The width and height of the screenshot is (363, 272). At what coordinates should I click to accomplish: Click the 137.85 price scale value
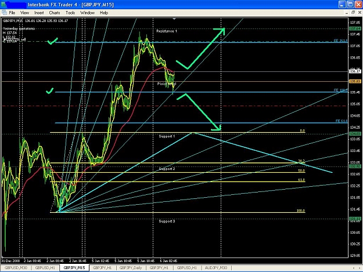pos(355,23)
